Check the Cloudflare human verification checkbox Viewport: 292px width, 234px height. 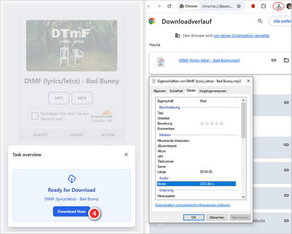coord(35,116)
